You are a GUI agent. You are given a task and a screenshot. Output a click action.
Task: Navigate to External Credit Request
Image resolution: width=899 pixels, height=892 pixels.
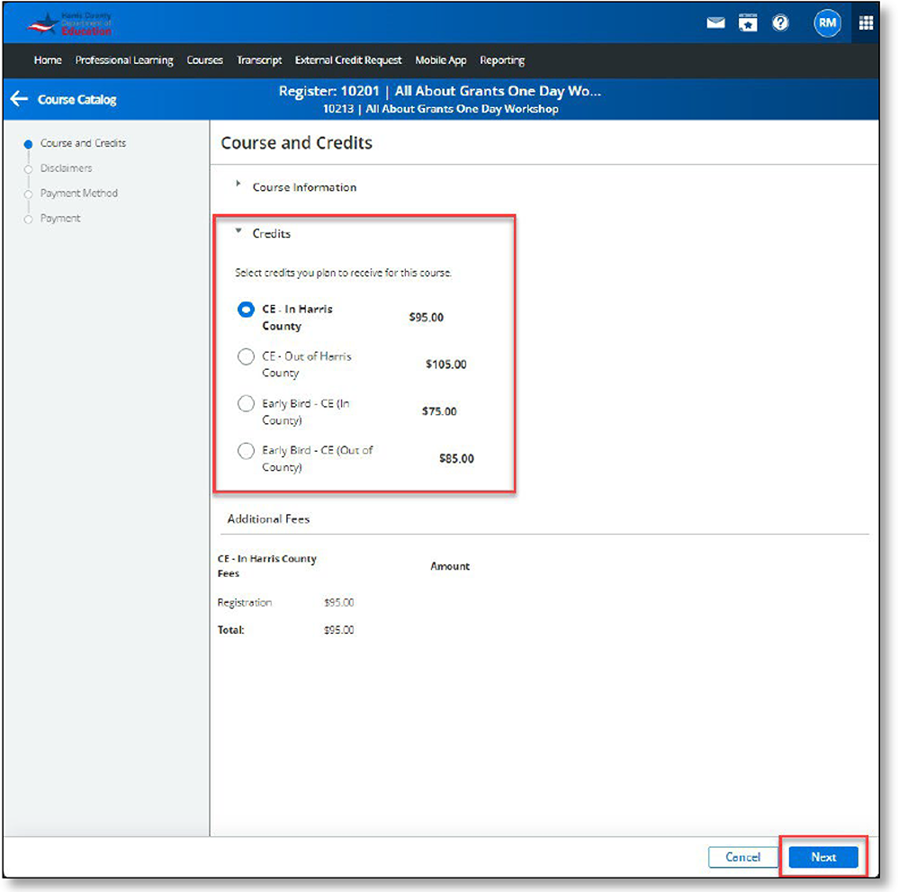[x=348, y=60]
